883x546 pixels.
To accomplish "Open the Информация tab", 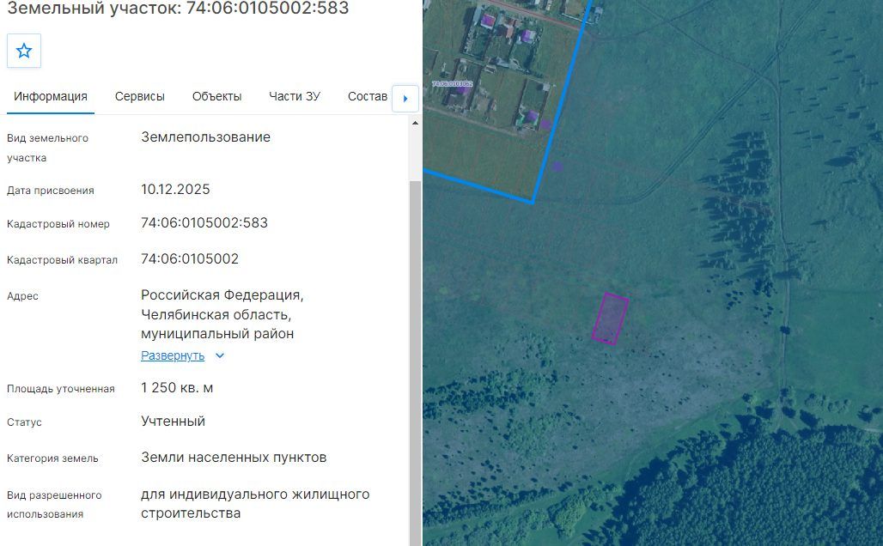I will pyautogui.click(x=51, y=96).
